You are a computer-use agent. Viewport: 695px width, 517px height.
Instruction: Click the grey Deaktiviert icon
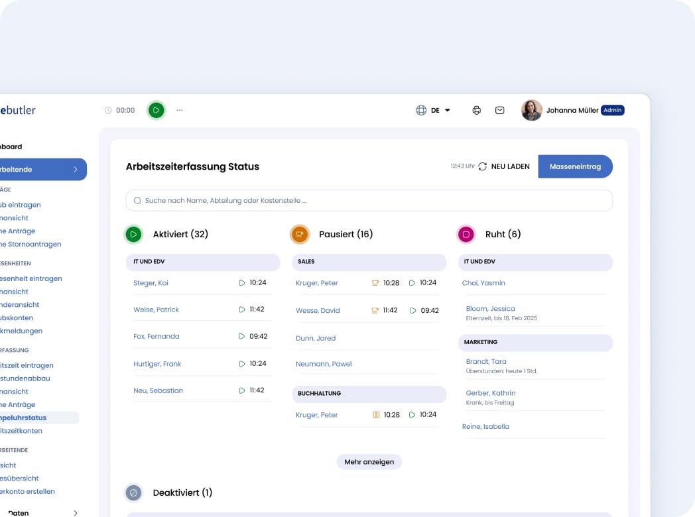coord(133,492)
